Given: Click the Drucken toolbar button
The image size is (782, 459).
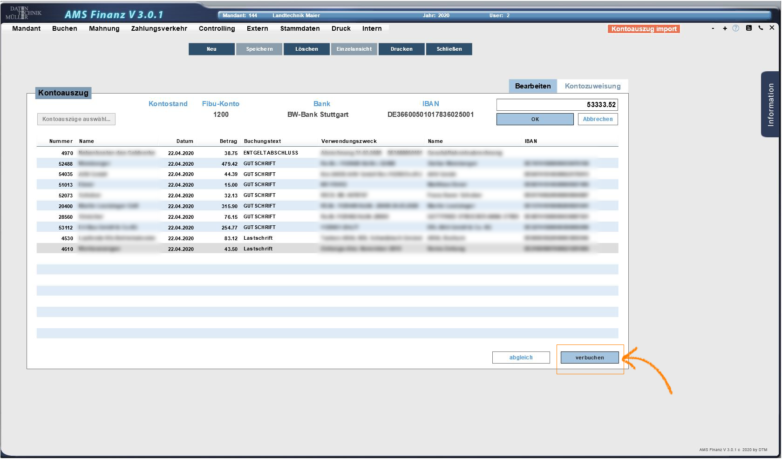Looking at the screenshot, I should (x=401, y=49).
